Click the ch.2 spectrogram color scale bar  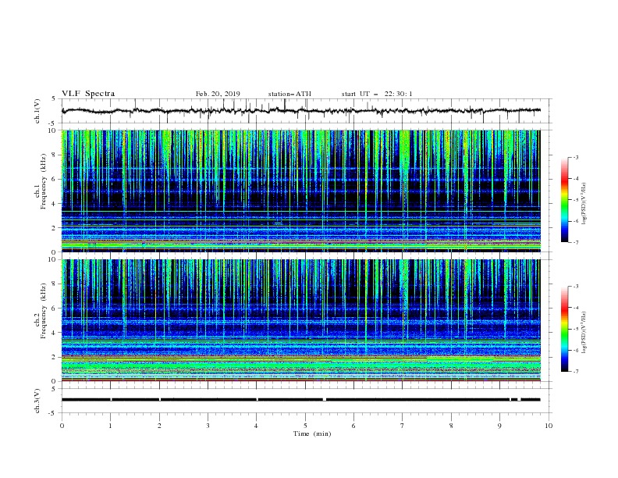point(564,329)
